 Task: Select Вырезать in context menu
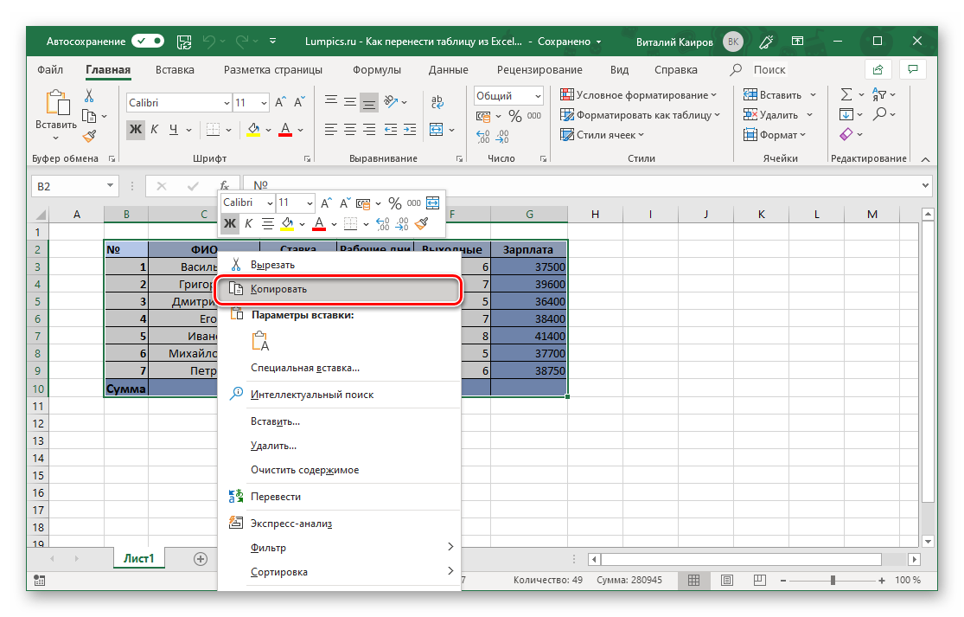coord(339,265)
